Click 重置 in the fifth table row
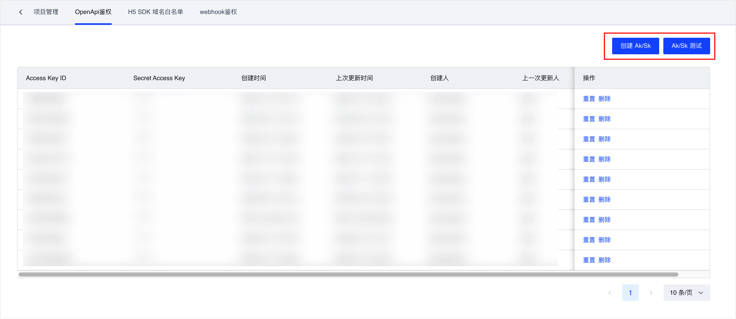 pyautogui.click(x=589, y=179)
